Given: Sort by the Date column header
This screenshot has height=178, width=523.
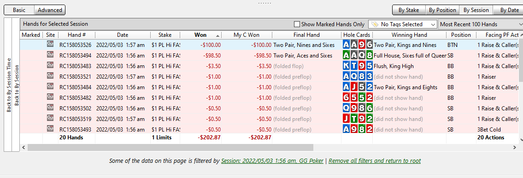Looking at the screenshot, I should coord(123,35).
